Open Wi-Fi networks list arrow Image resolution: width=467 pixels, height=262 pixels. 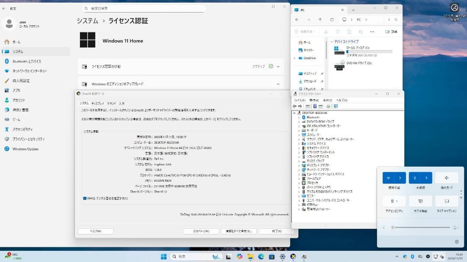[x=400, y=178]
